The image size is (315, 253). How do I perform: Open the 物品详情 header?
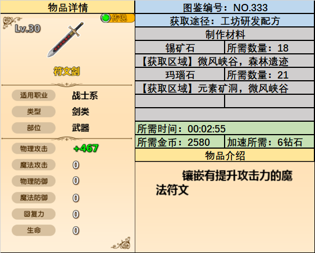point(67,7)
